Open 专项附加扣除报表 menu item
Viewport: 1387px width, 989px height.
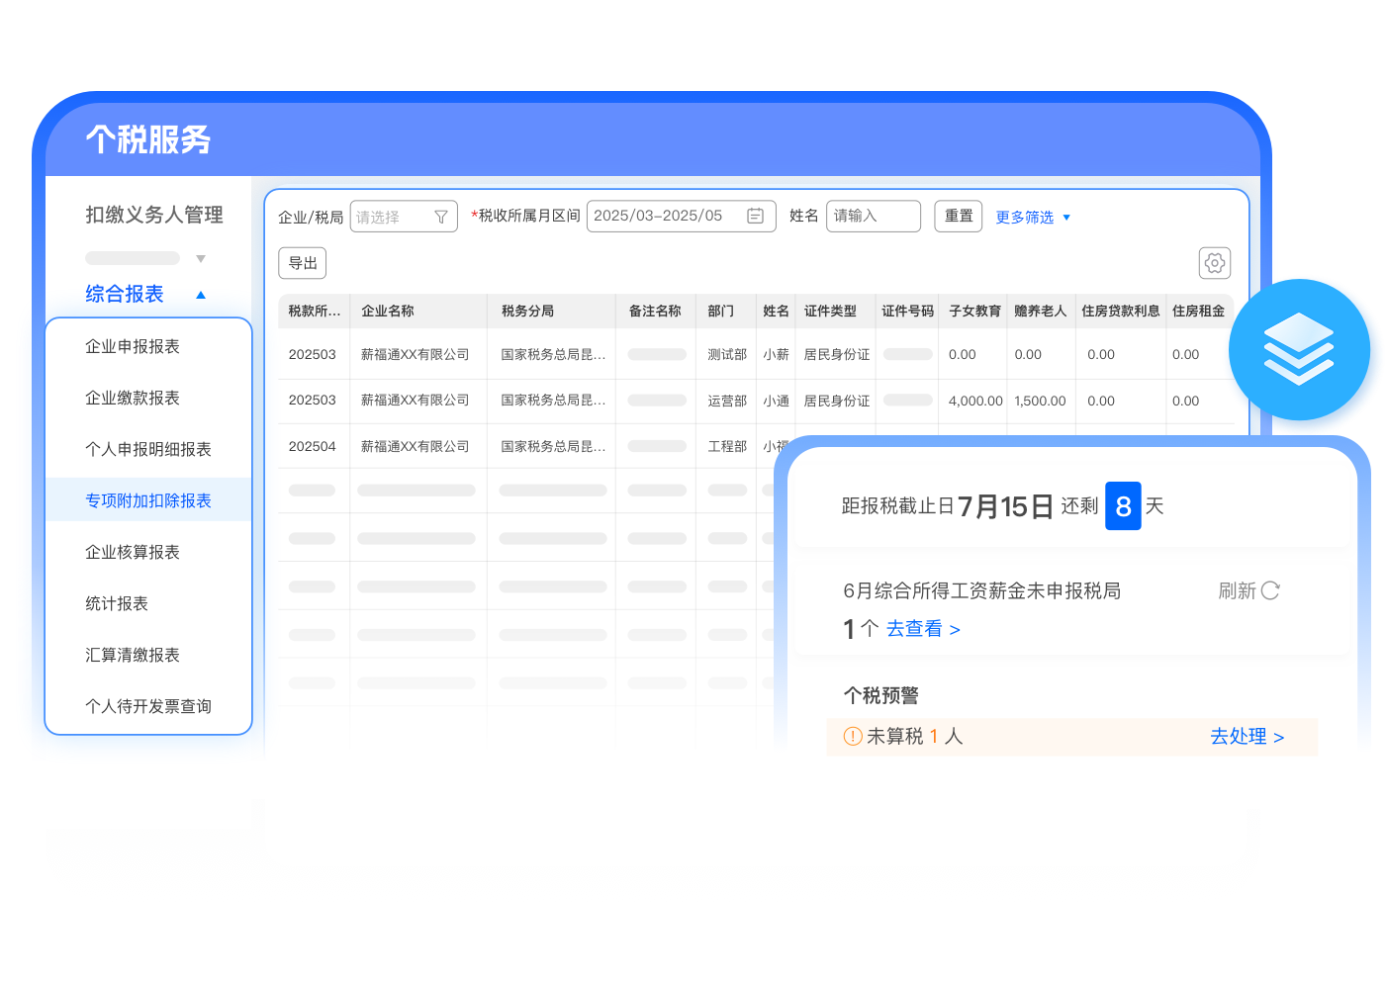148,500
